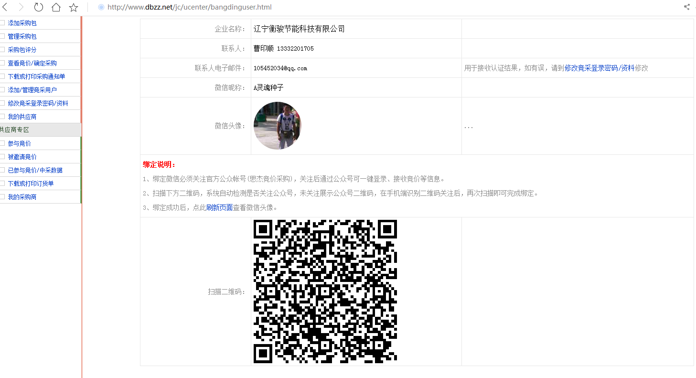Open sidebar link 被邀请竞价
The width and height of the screenshot is (696, 378).
tap(22, 157)
